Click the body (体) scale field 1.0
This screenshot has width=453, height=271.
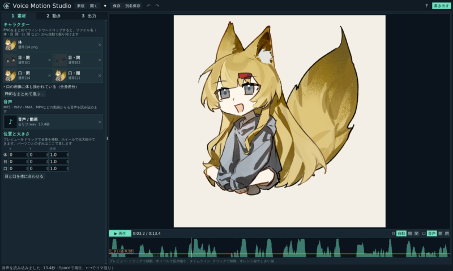point(58,155)
